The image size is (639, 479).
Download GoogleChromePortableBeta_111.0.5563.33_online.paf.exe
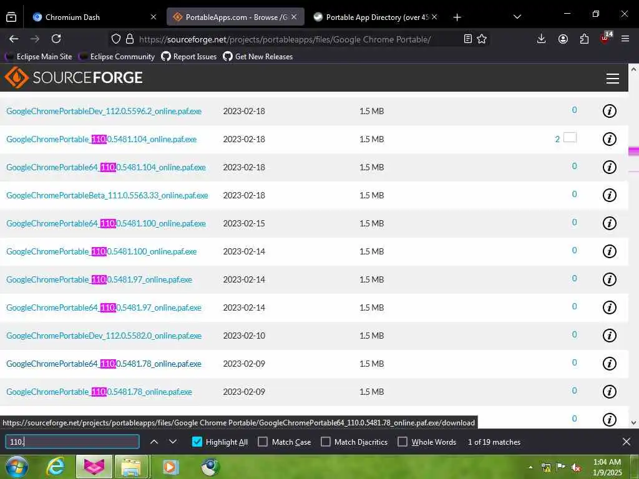(107, 195)
